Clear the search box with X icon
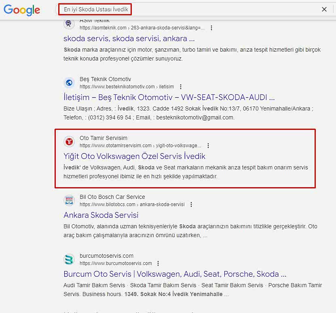This screenshot has width=336, height=313. [x=324, y=9]
